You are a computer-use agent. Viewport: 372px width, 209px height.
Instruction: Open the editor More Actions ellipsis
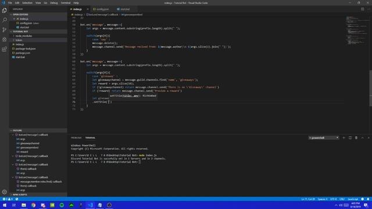tap(369, 9)
